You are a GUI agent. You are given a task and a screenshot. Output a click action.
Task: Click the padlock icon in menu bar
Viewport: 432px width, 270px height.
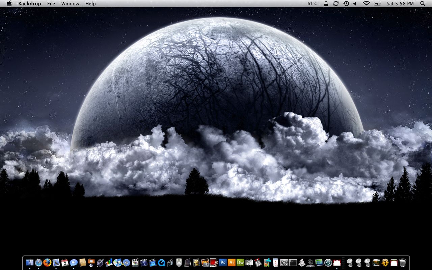[326, 3]
